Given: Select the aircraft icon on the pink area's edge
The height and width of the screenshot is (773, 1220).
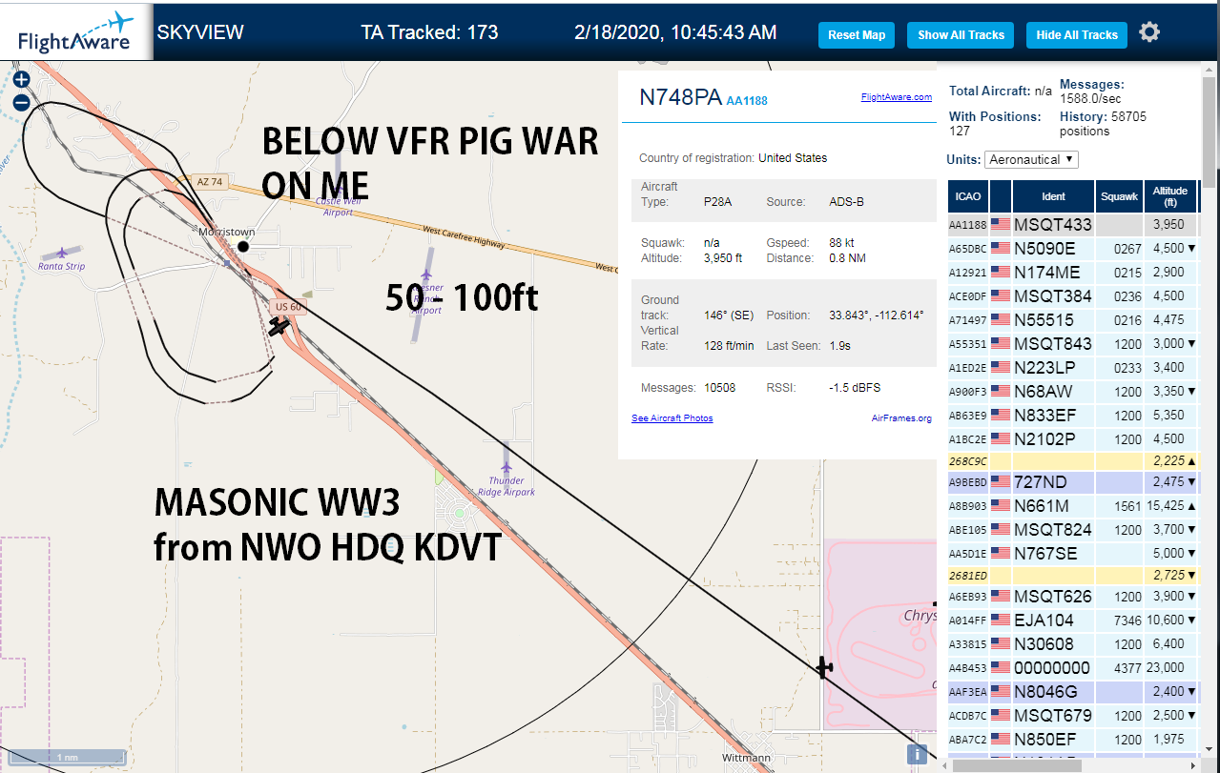Looking at the screenshot, I should pos(824,667).
